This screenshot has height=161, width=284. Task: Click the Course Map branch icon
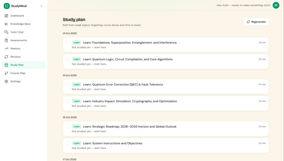pyautogui.click(x=6, y=73)
